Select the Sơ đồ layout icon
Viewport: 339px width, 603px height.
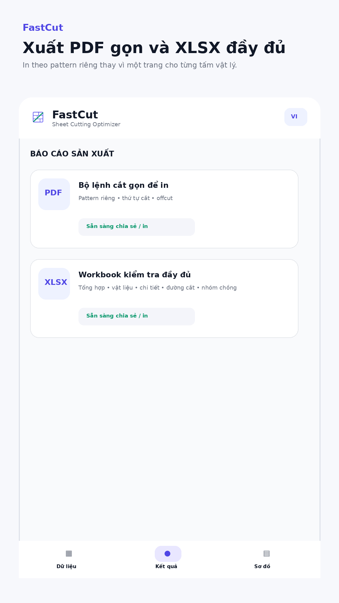point(266,553)
